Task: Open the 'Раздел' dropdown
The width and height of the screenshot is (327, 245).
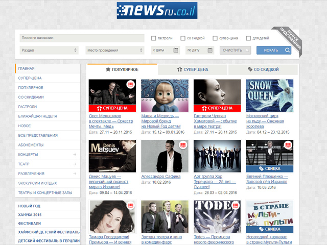Action: point(49,50)
